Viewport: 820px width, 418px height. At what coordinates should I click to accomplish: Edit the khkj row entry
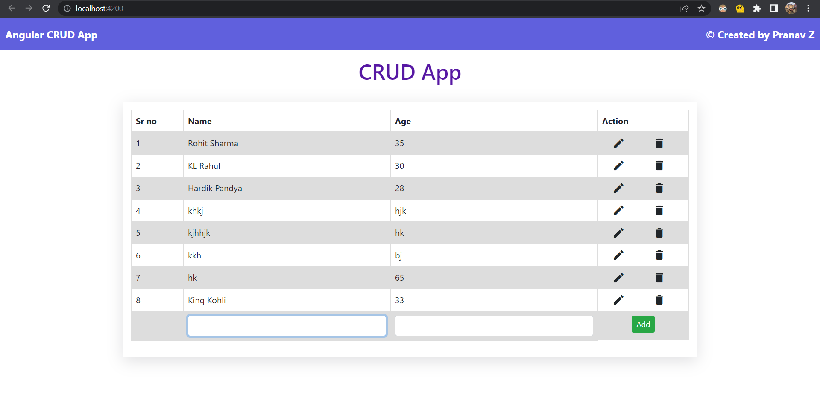coord(618,211)
